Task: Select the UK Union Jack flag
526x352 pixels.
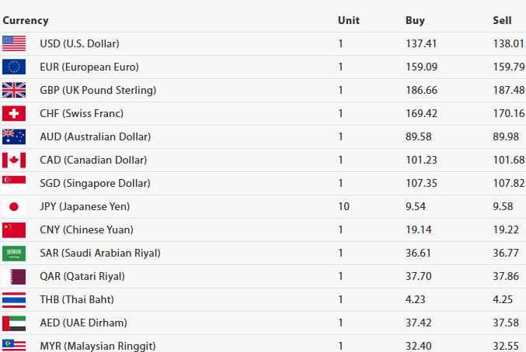Action: click(14, 90)
